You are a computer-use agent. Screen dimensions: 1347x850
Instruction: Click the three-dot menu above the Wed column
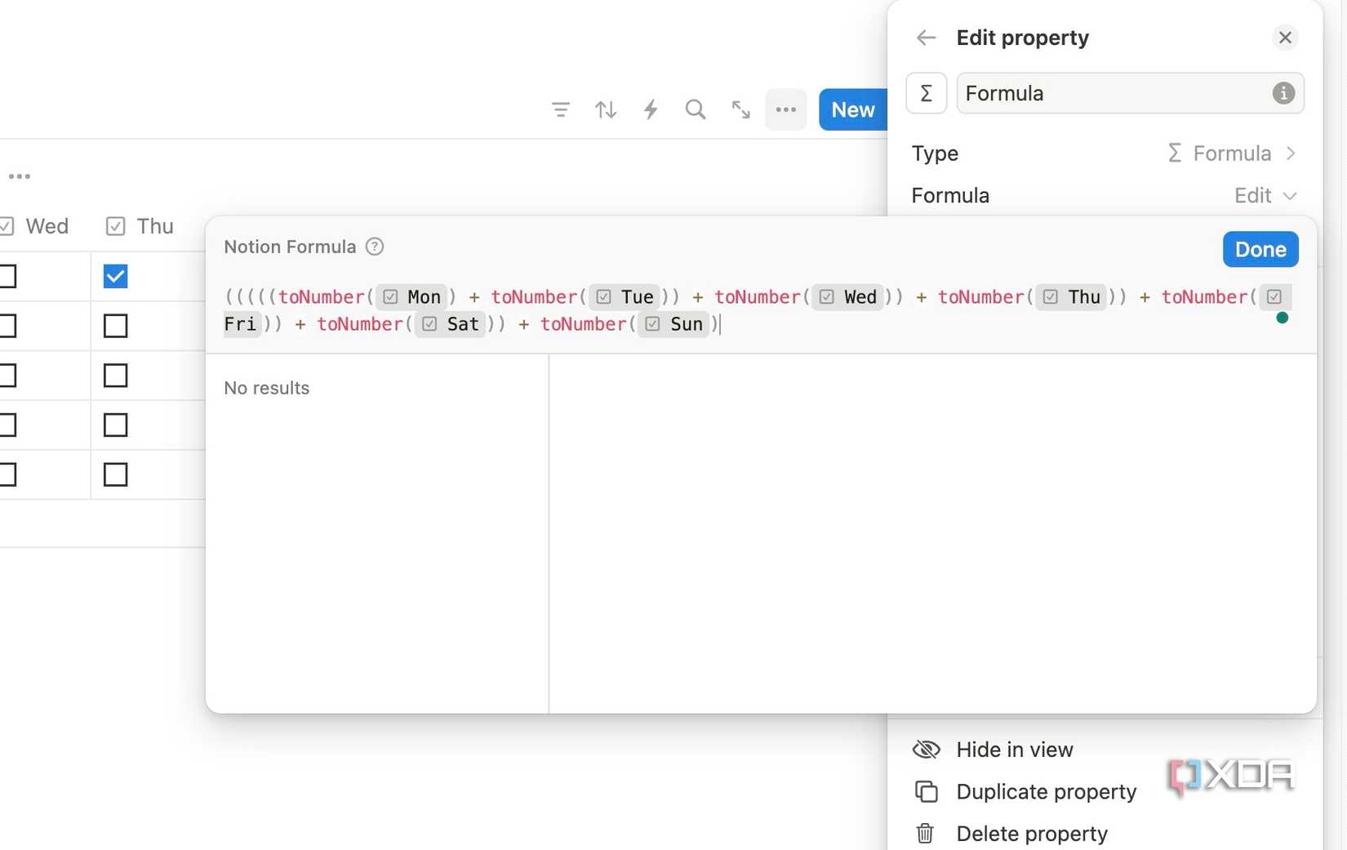20,176
